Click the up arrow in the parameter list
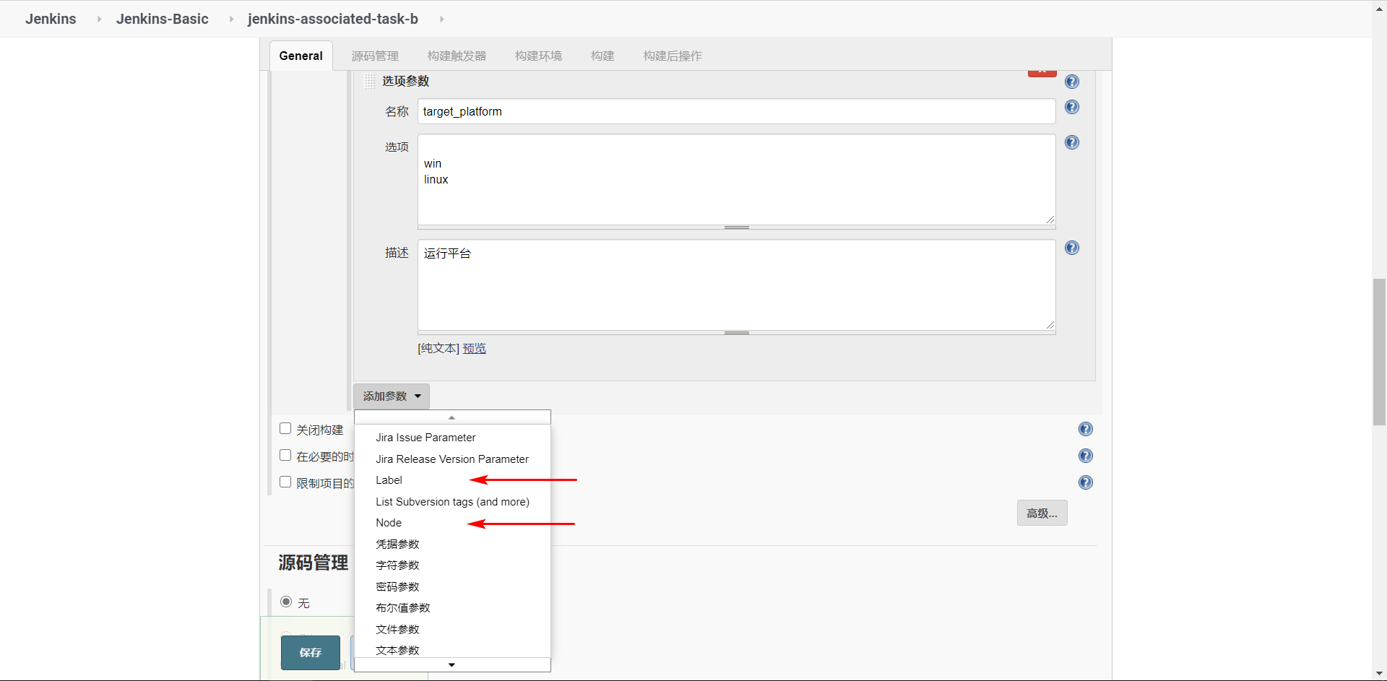The width and height of the screenshot is (1387, 681). coord(452,417)
